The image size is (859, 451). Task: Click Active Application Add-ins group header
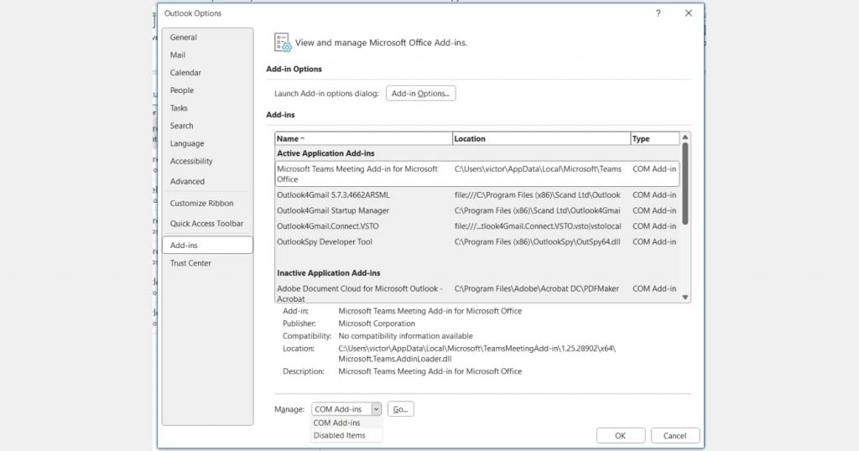tap(325, 153)
